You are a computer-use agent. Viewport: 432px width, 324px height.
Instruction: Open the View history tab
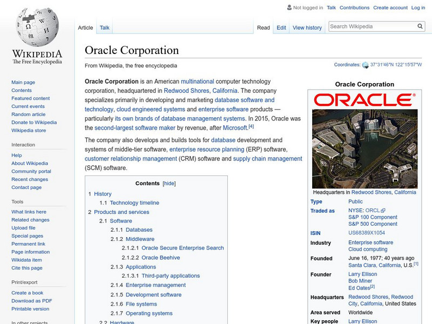[x=307, y=28]
